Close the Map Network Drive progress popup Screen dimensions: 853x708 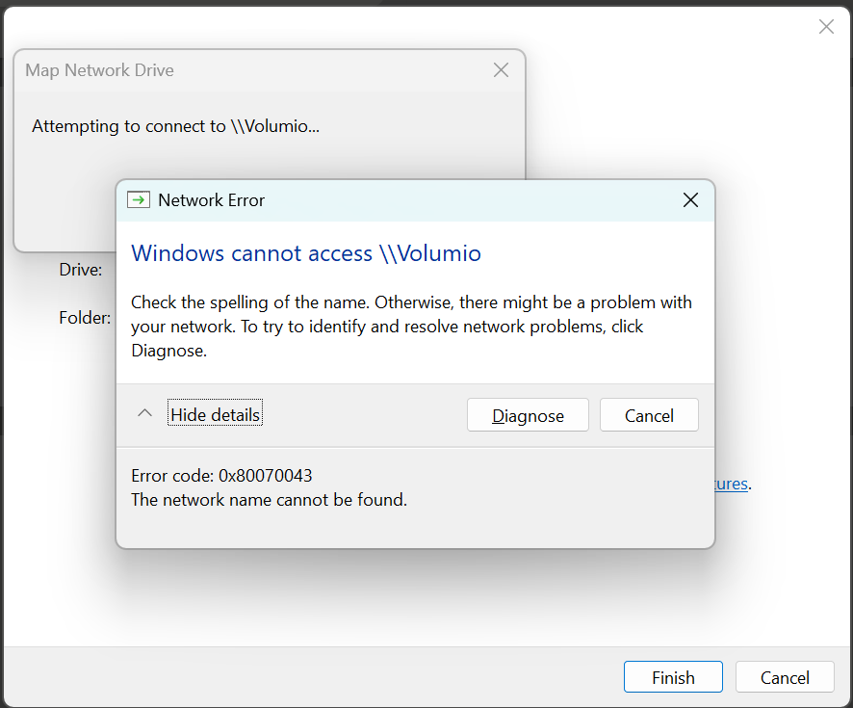pos(501,70)
